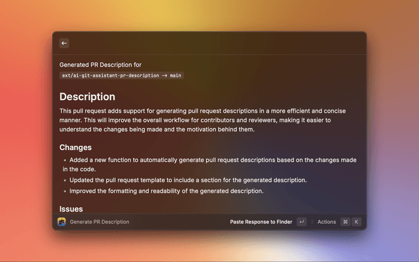419x262 pixels.
Task: Click the AI Git Assistant extension icon
Action: [62, 222]
